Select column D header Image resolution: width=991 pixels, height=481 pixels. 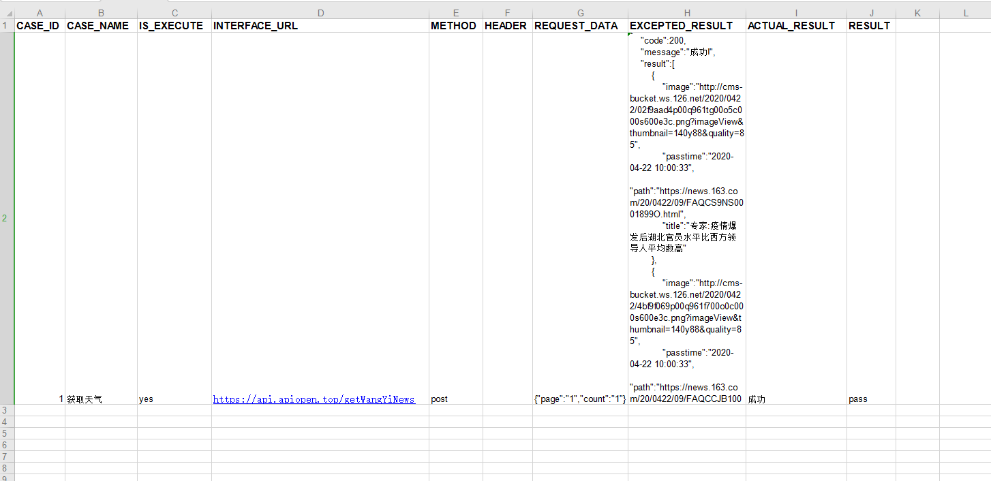320,13
